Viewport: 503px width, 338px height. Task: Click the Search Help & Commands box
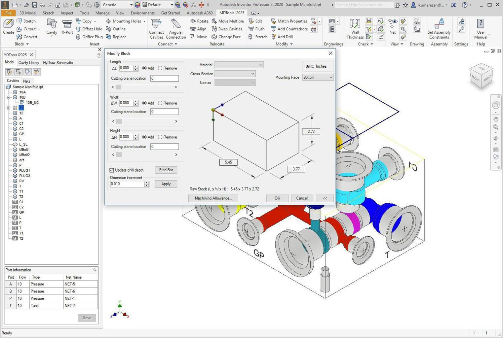[364, 5]
